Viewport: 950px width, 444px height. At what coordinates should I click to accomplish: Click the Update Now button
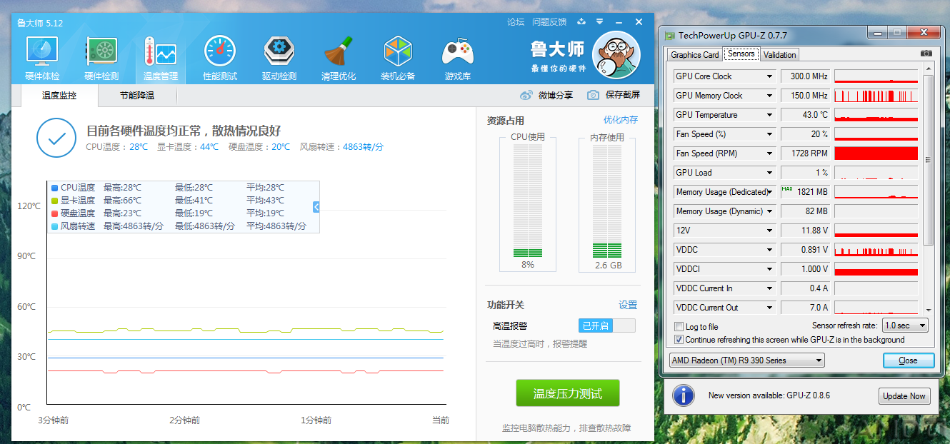[x=904, y=396]
